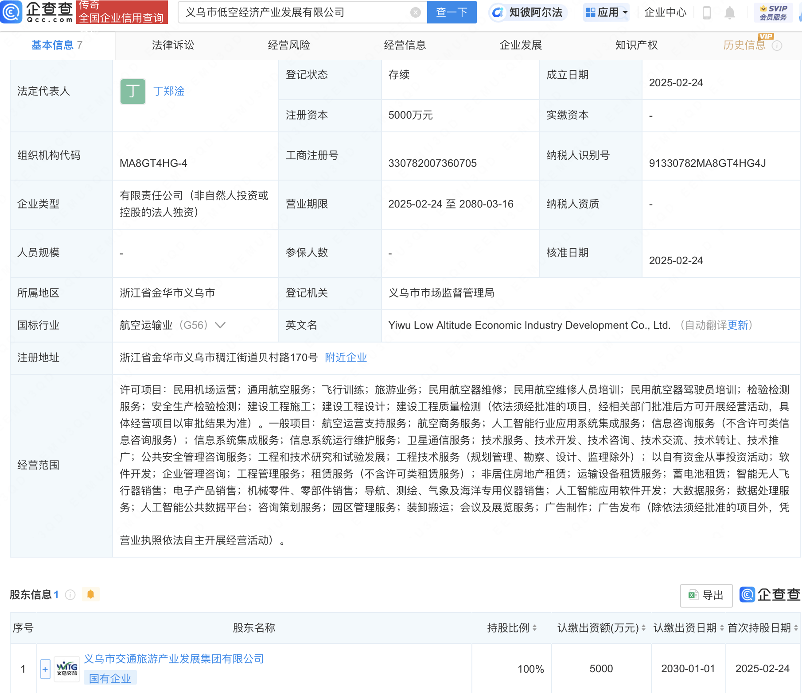Go to 企业中心
The width and height of the screenshot is (802, 693).
[x=665, y=12]
